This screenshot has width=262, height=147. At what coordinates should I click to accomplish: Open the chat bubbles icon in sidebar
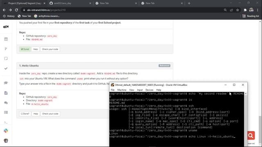(6, 102)
